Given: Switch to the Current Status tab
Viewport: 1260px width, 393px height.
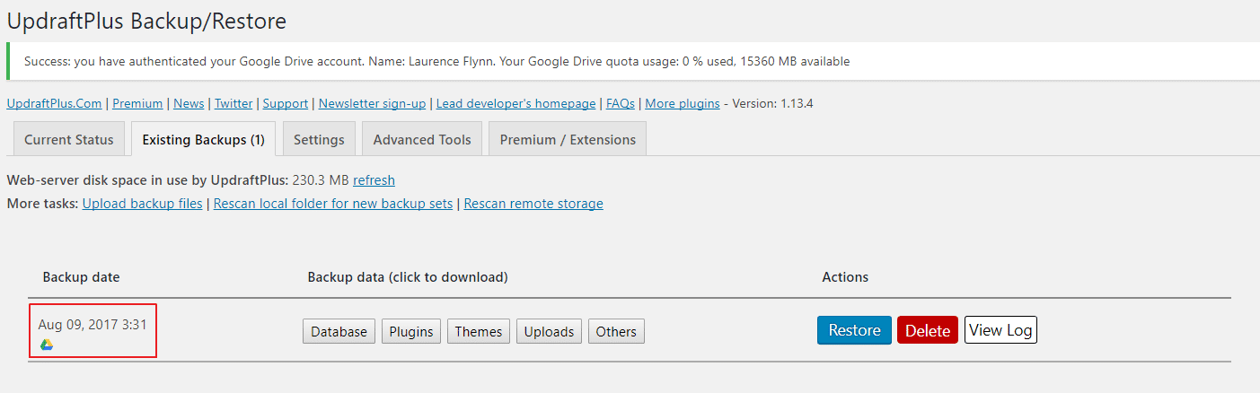Looking at the screenshot, I should click(x=69, y=139).
